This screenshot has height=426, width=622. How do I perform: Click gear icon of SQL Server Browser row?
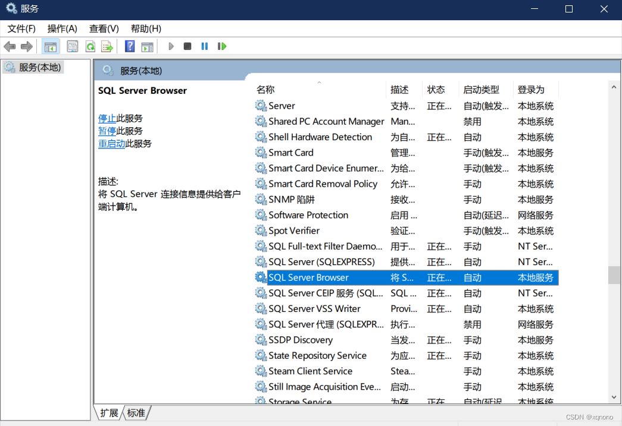pyautogui.click(x=261, y=277)
